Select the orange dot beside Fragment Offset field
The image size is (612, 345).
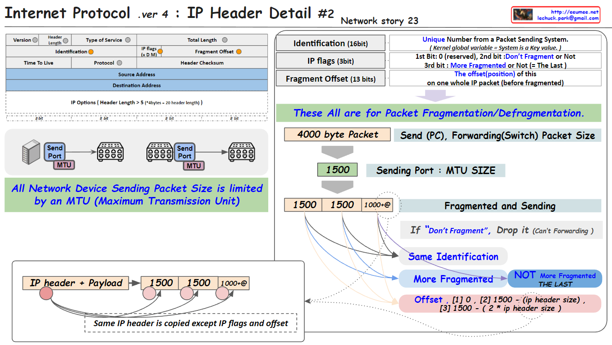(239, 52)
